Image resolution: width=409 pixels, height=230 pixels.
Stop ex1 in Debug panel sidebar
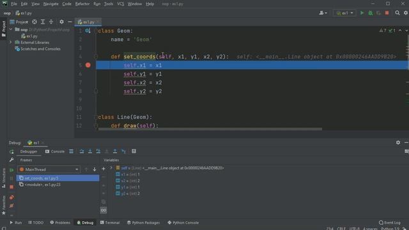pyautogui.click(x=12, y=187)
